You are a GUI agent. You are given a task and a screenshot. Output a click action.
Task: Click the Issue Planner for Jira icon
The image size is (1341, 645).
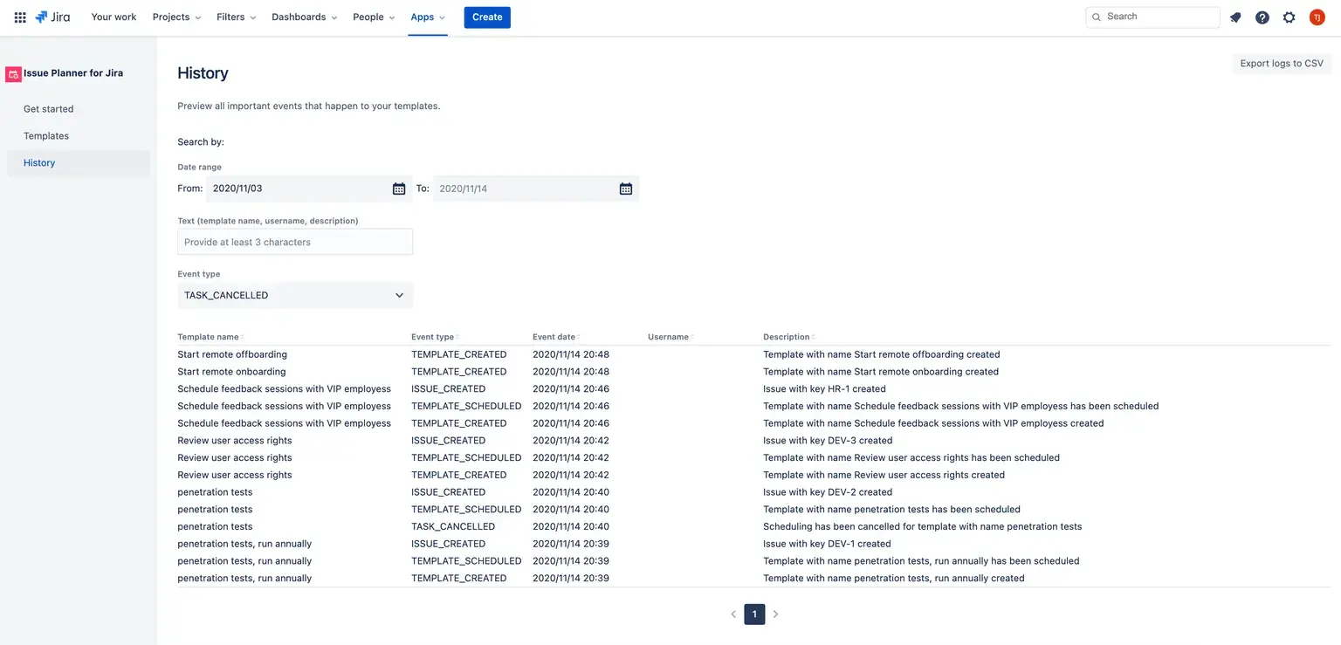click(x=13, y=74)
